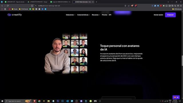
Task: Reload the current page
Action: pos(8,6)
